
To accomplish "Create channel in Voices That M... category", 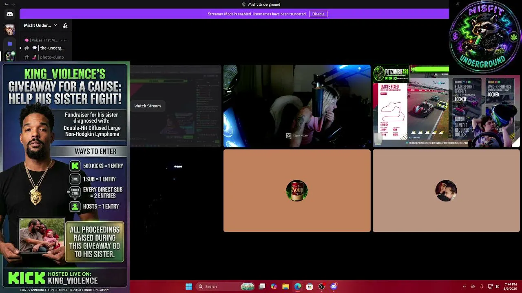I will [64, 40].
